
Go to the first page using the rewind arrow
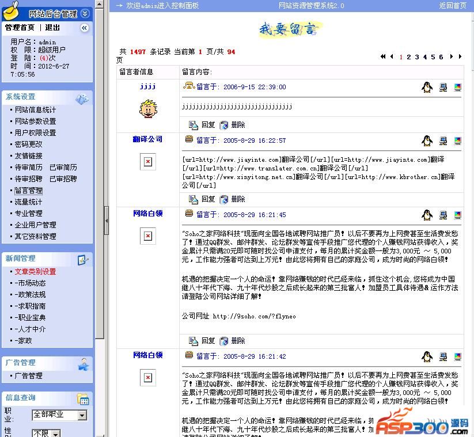pyautogui.click(x=383, y=57)
